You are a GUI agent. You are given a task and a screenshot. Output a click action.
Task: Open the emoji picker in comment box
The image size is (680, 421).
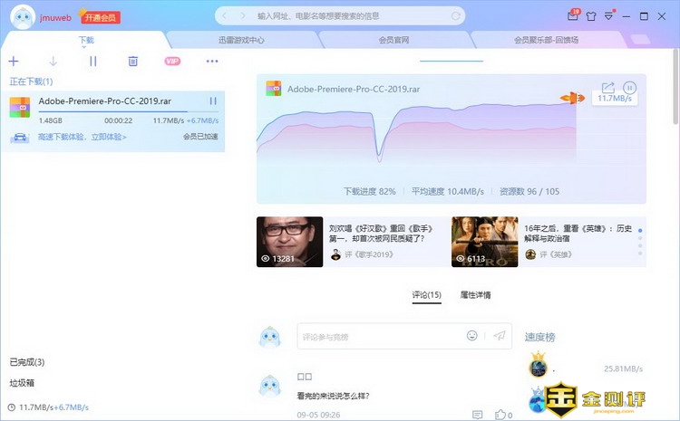point(472,336)
